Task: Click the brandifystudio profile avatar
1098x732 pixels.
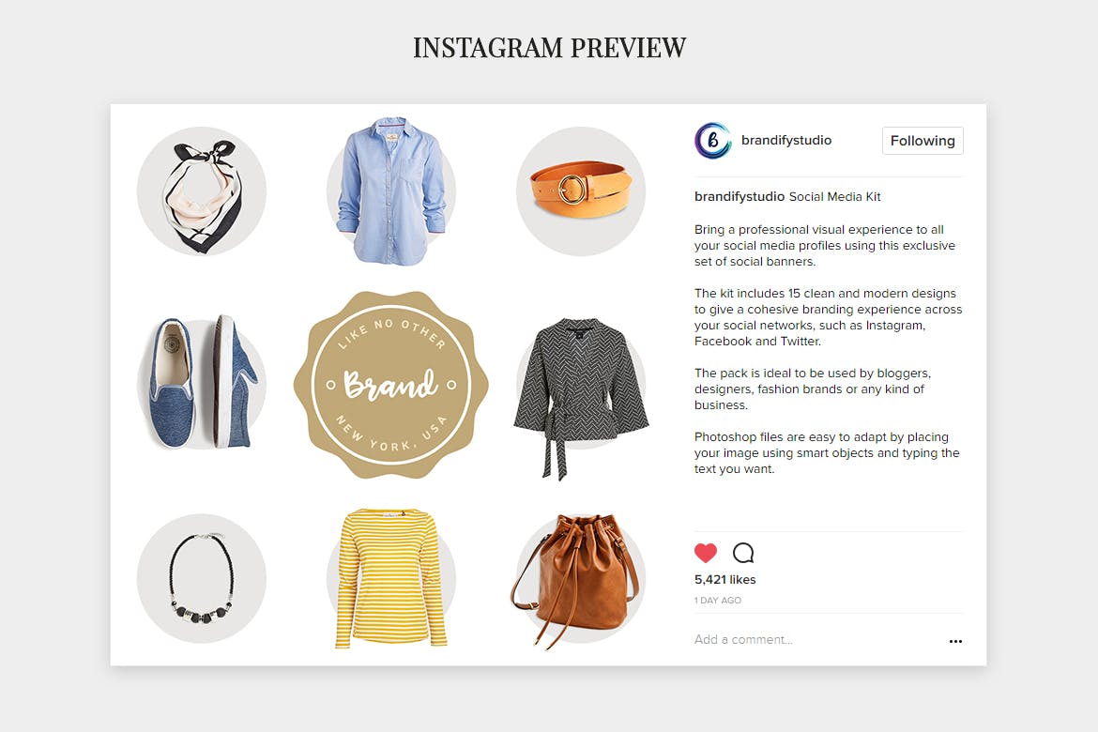Action: [713, 140]
